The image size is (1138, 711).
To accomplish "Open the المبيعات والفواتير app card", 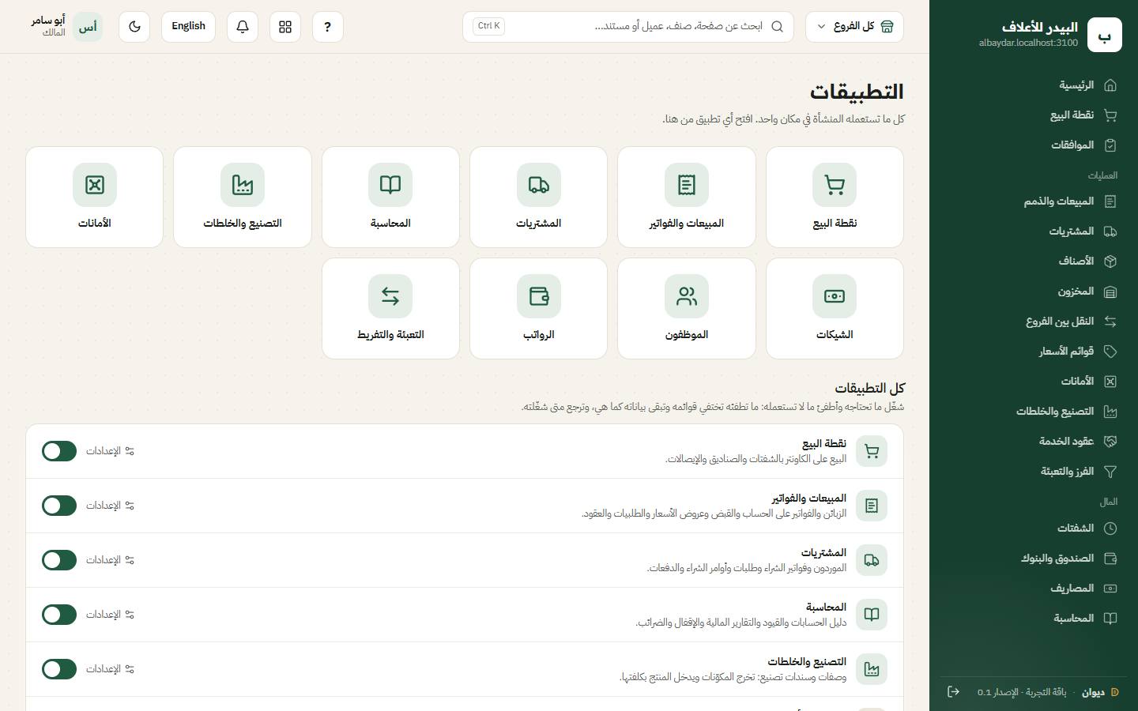I will (687, 197).
